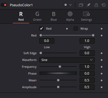Add keyframe for Amplitude
This screenshot has height=98, width=108.
101,87
